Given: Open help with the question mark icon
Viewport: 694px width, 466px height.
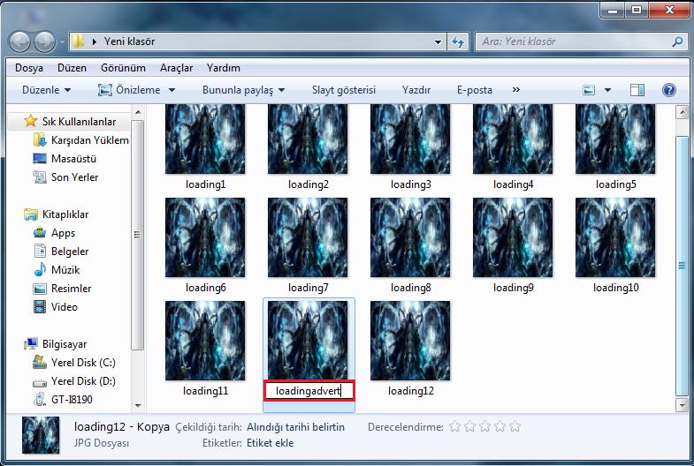Looking at the screenshot, I should 668,90.
